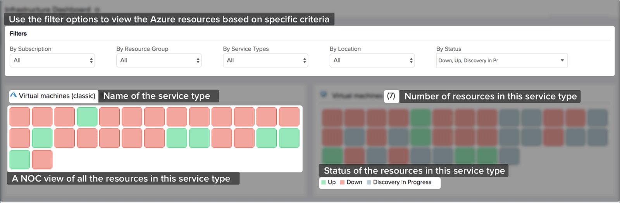620x203 pixels.
Task: Open the By Subscription filter dropdown
Action: (x=52, y=60)
